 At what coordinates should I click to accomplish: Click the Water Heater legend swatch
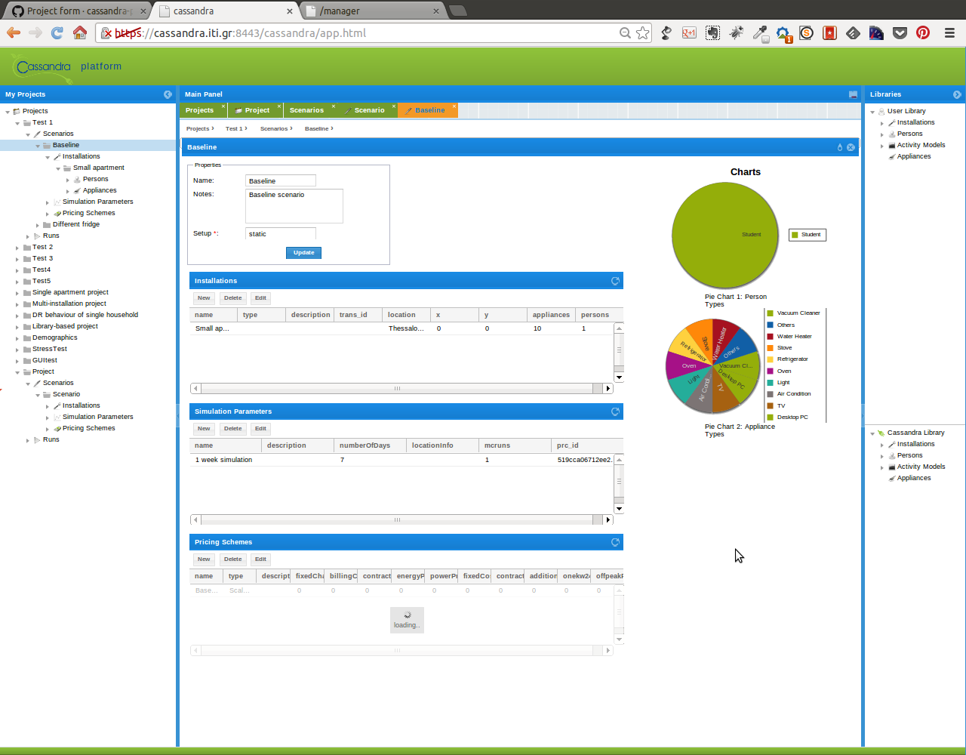point(771,337)
